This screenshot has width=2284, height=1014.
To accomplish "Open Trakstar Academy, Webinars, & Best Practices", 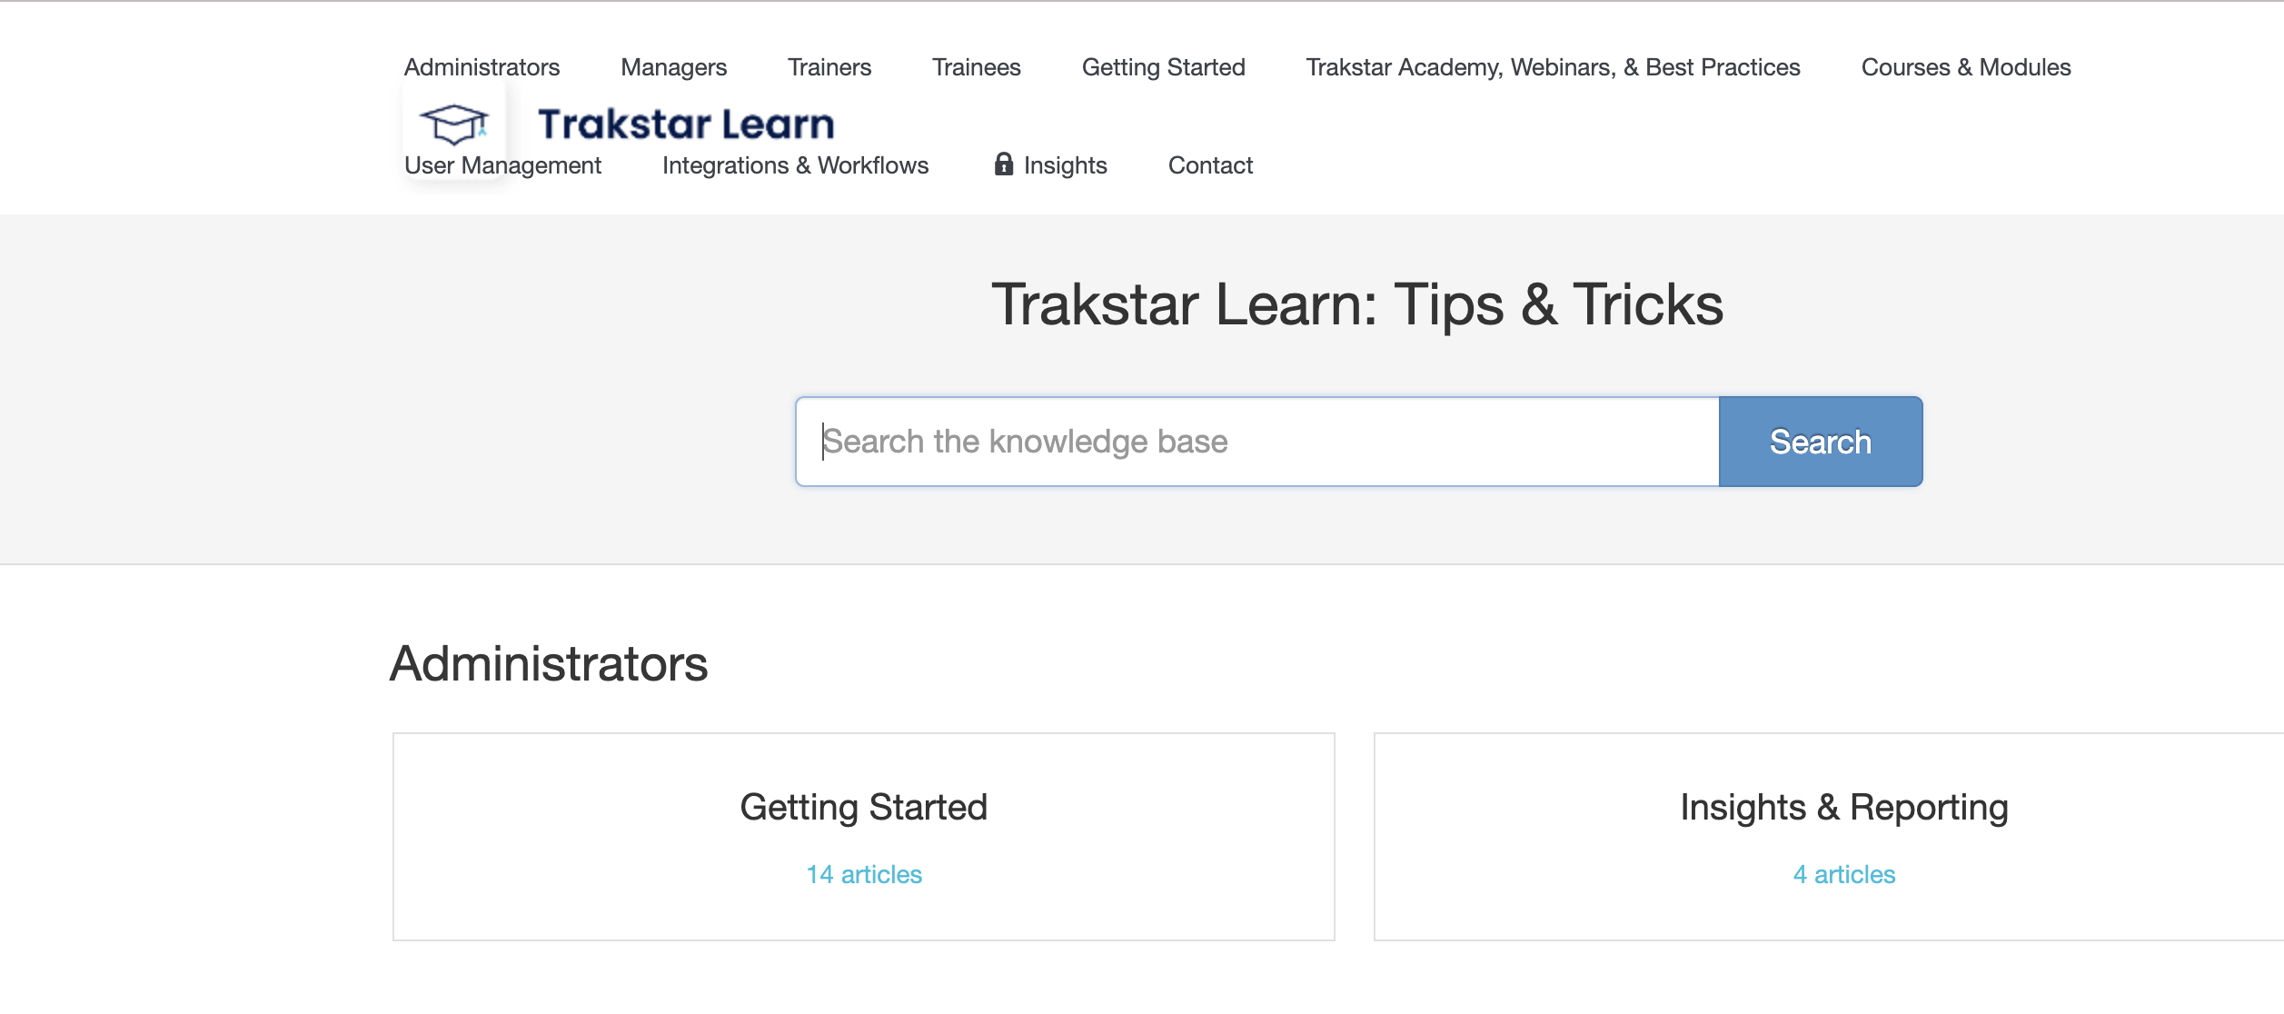I will [1553, 67].
